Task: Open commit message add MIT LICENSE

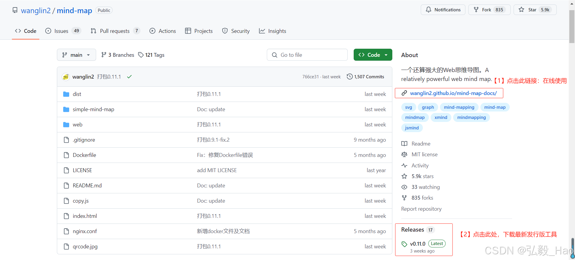Action: [217, 170]
